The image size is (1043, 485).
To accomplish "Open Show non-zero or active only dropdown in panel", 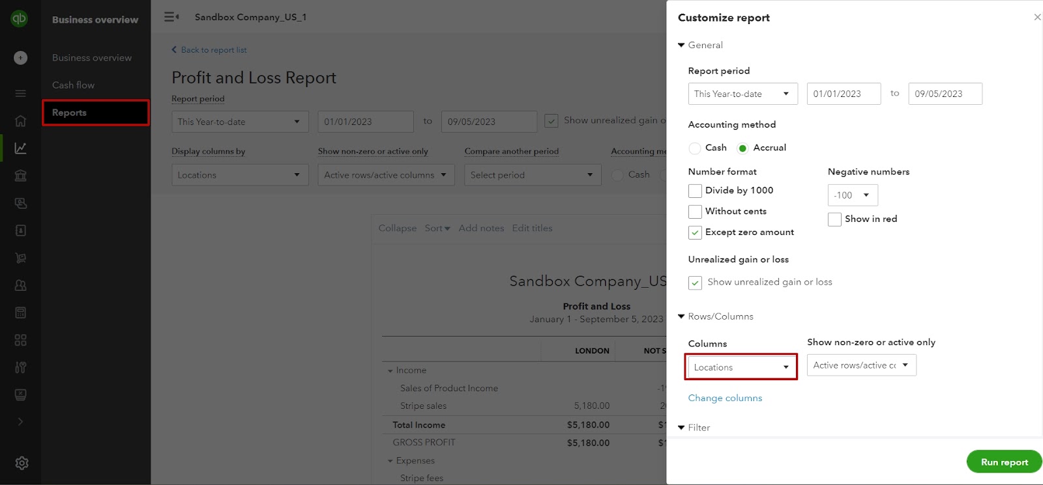I will point(862,365).
